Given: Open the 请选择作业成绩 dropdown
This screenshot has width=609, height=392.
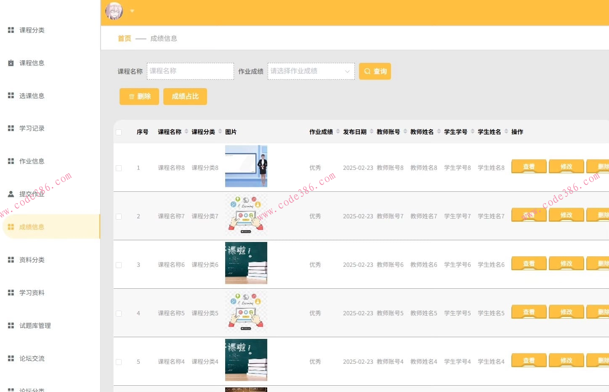Looking at the screenshot, I should (x=311, y=71).
